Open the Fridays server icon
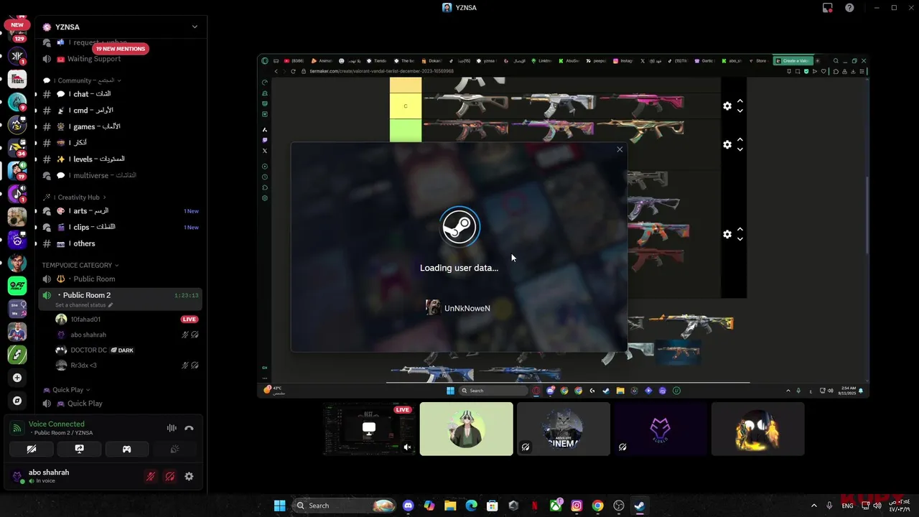This screenshot has height=517, width=919. tap(17, 79)
